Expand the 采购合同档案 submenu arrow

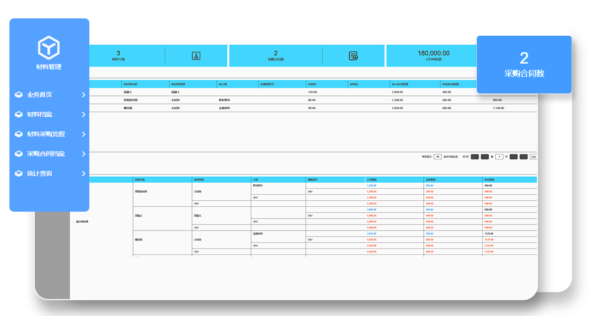click(83, 154)
